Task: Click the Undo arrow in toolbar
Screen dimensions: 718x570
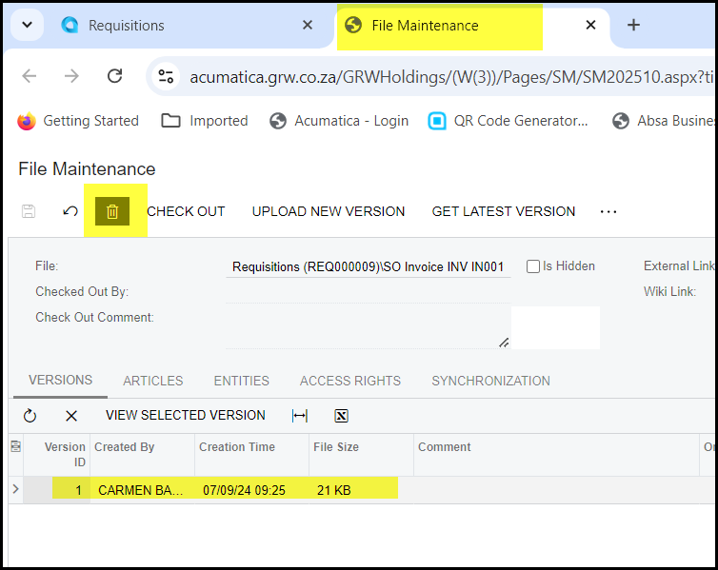Action: (x=70, y=211)
